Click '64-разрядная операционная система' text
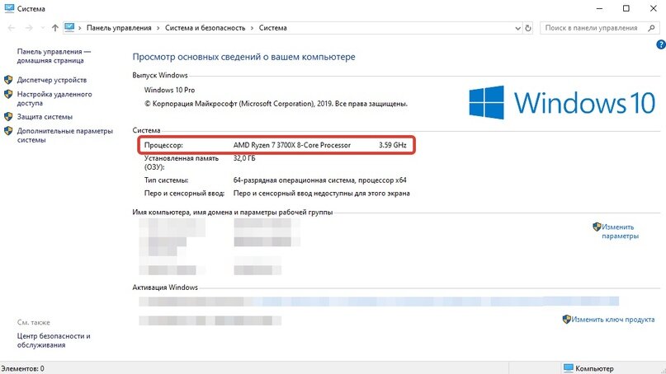666x374 pixels. click(x=294, y=180)
